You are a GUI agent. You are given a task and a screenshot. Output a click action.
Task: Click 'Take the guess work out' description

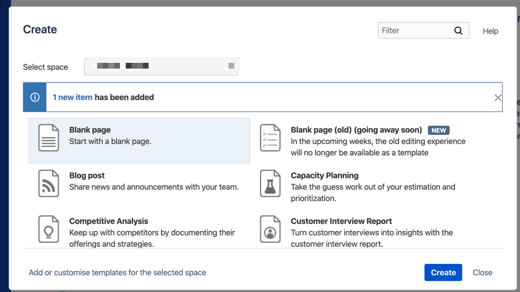tap(373, 193)
